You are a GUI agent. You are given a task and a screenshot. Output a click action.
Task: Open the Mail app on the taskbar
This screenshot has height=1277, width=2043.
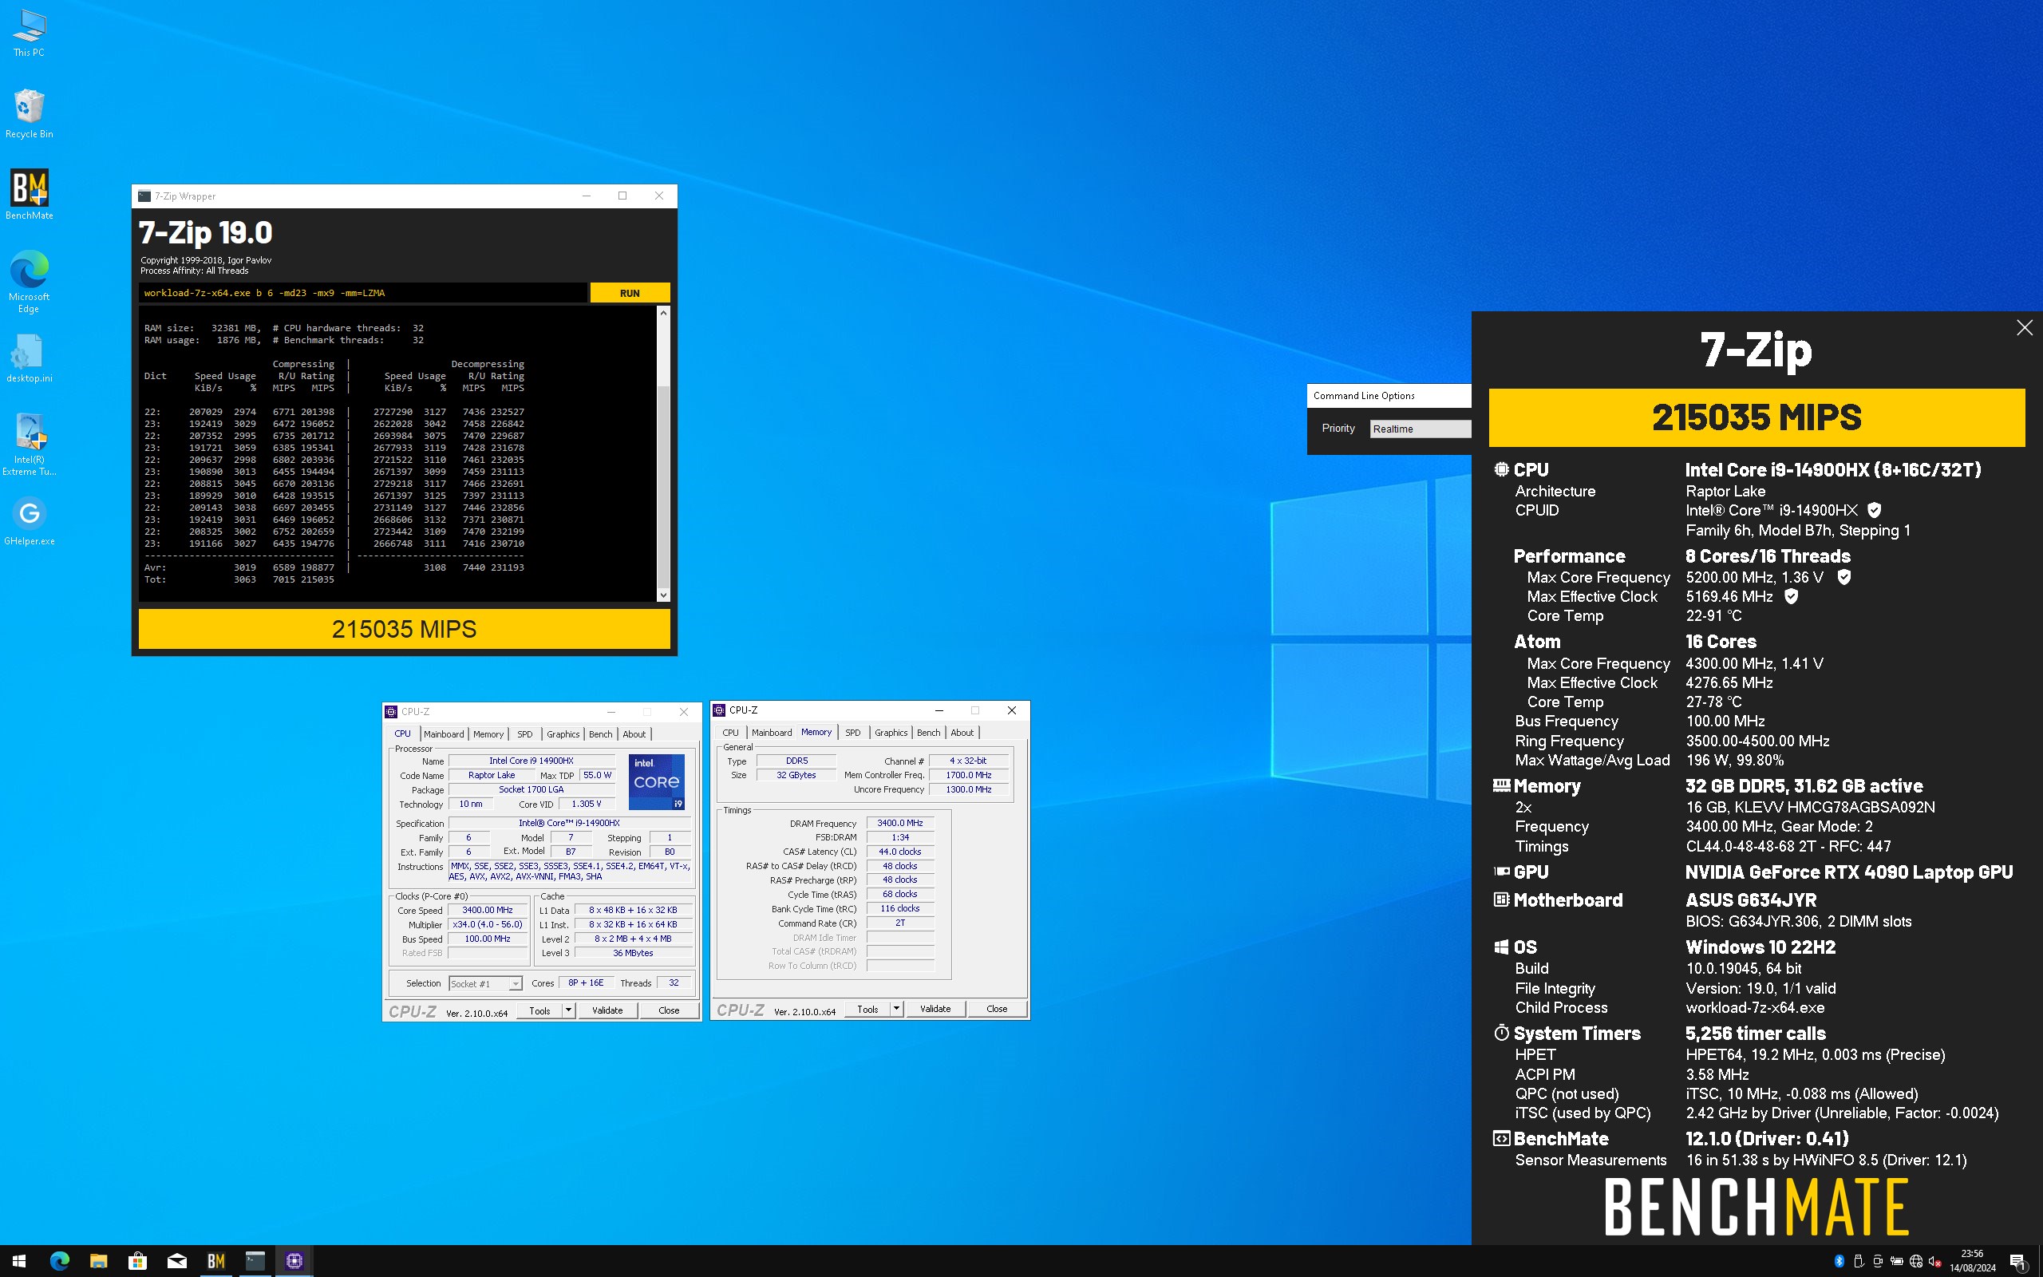[x=176, y=1261]
